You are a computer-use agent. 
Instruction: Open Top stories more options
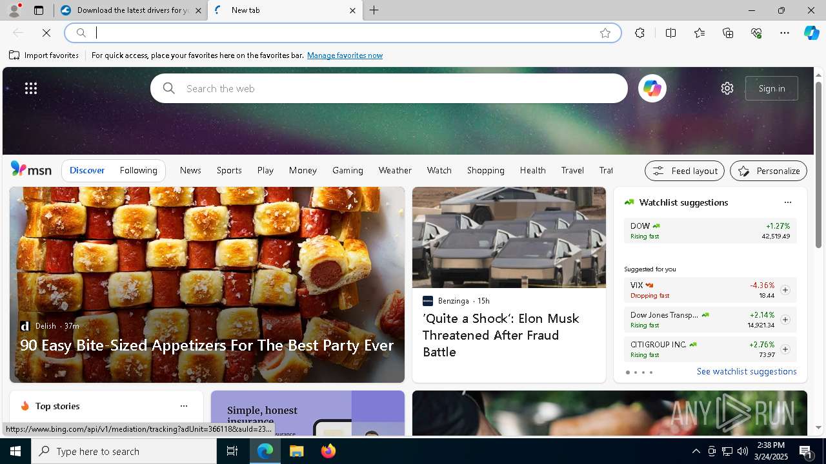(184, 406)
